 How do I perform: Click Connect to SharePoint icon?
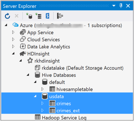point(48,16)
